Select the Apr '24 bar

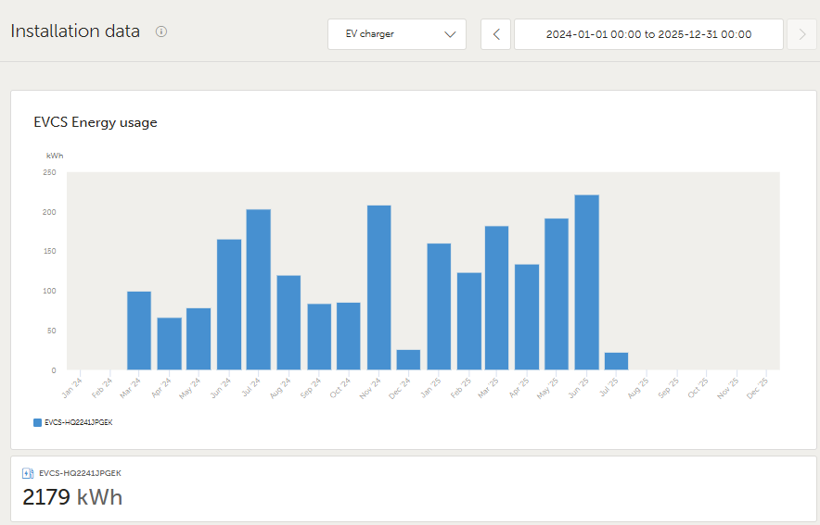coord(170,344)
